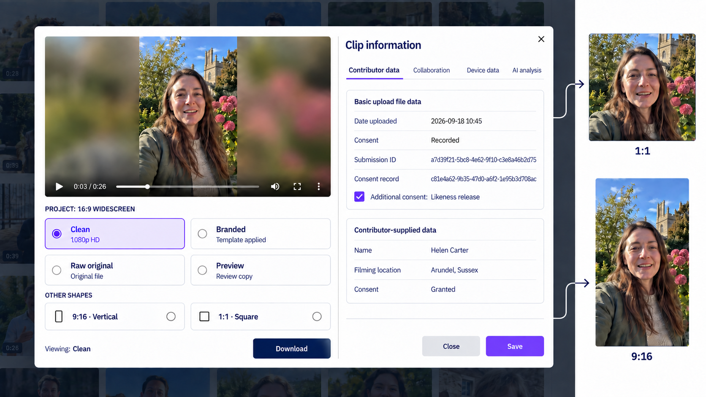The image size is (706, 397).
Task: Click the Basic upload file data heading
Action: coord(388,102)
